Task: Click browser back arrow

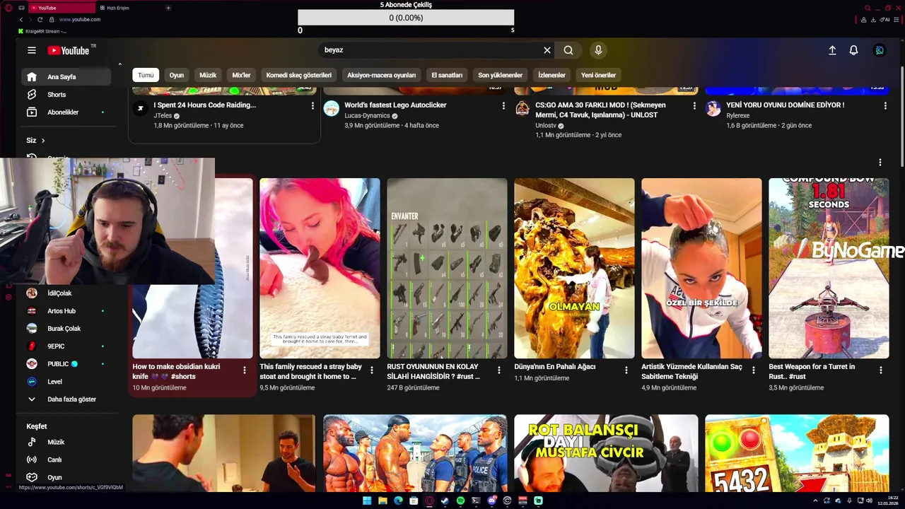Action: (21, 19)
